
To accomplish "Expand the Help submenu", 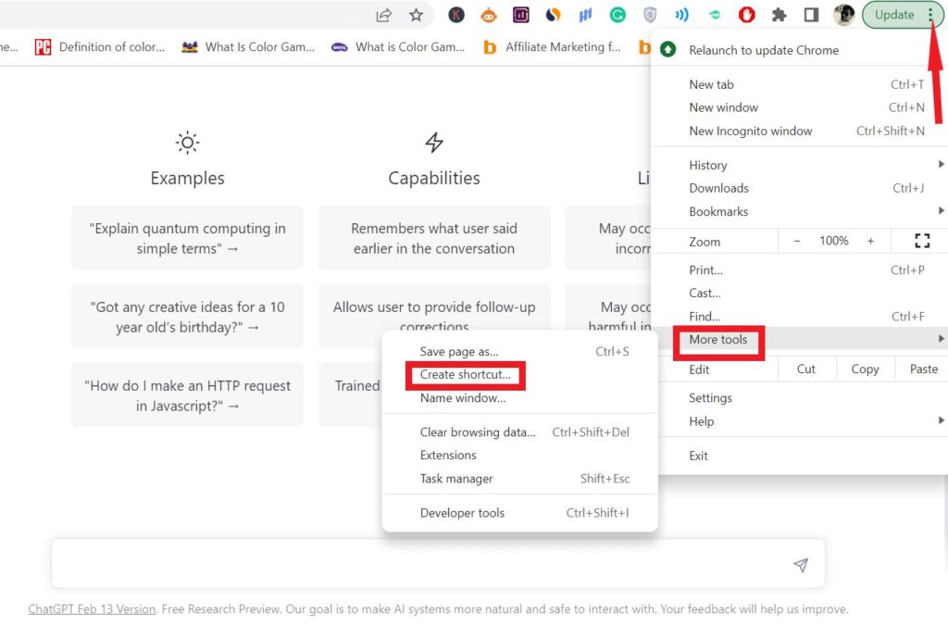I will [x=799, y=421].
